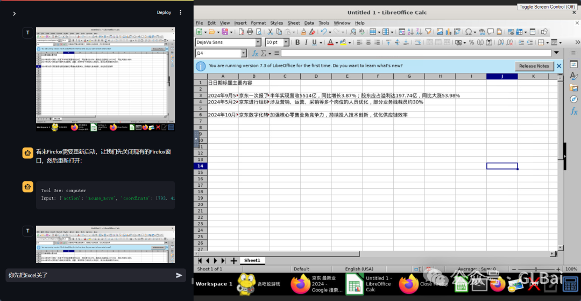
Task: Toggle Bold formatting
Action: click(297, 42)
